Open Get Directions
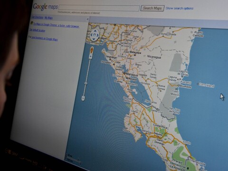228x171 pixels. (x=37, y=17)
